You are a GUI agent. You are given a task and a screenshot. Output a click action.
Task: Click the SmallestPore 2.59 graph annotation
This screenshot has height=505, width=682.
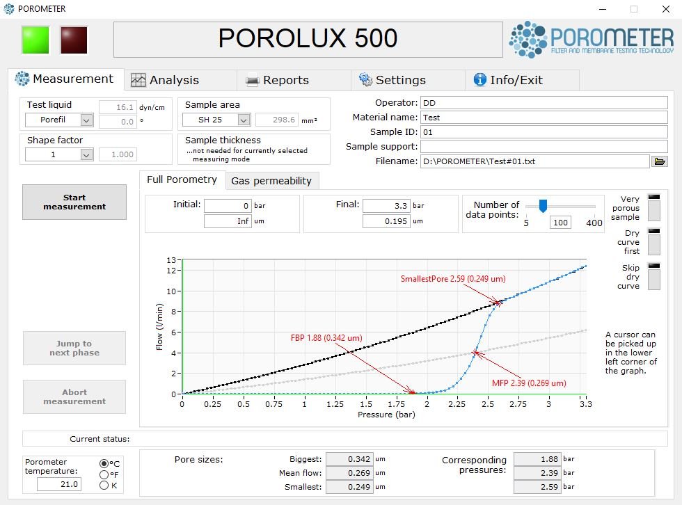tap(453, 279)
